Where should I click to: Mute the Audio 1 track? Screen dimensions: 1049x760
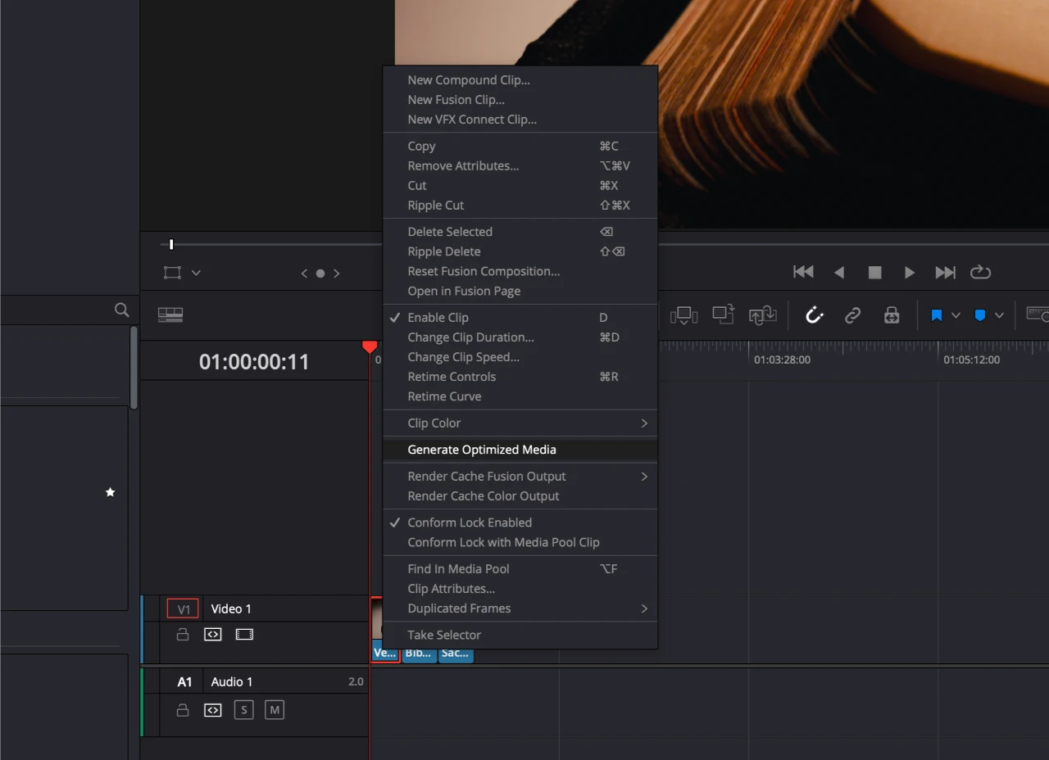click(x=275, y=710)
